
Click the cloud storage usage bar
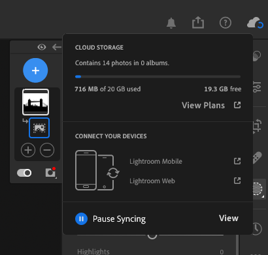(x=158, y=76)
